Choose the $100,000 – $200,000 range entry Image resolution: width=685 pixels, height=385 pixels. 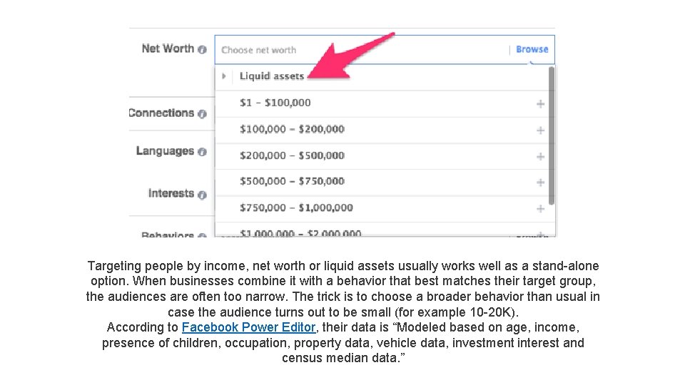(x=292, y=129)
